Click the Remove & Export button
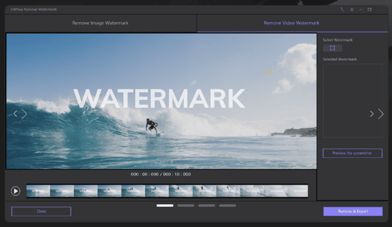The height and width of the screenshot is (227, 392). coord(353,211)
